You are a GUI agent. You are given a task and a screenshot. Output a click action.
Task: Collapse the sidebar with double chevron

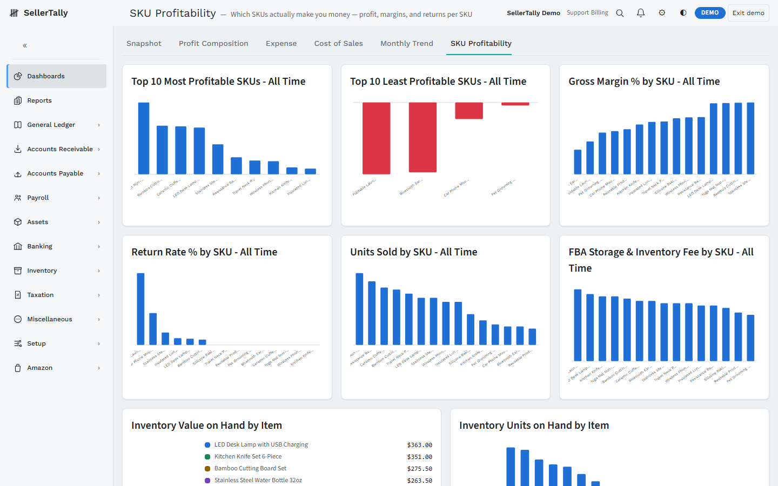25,46
